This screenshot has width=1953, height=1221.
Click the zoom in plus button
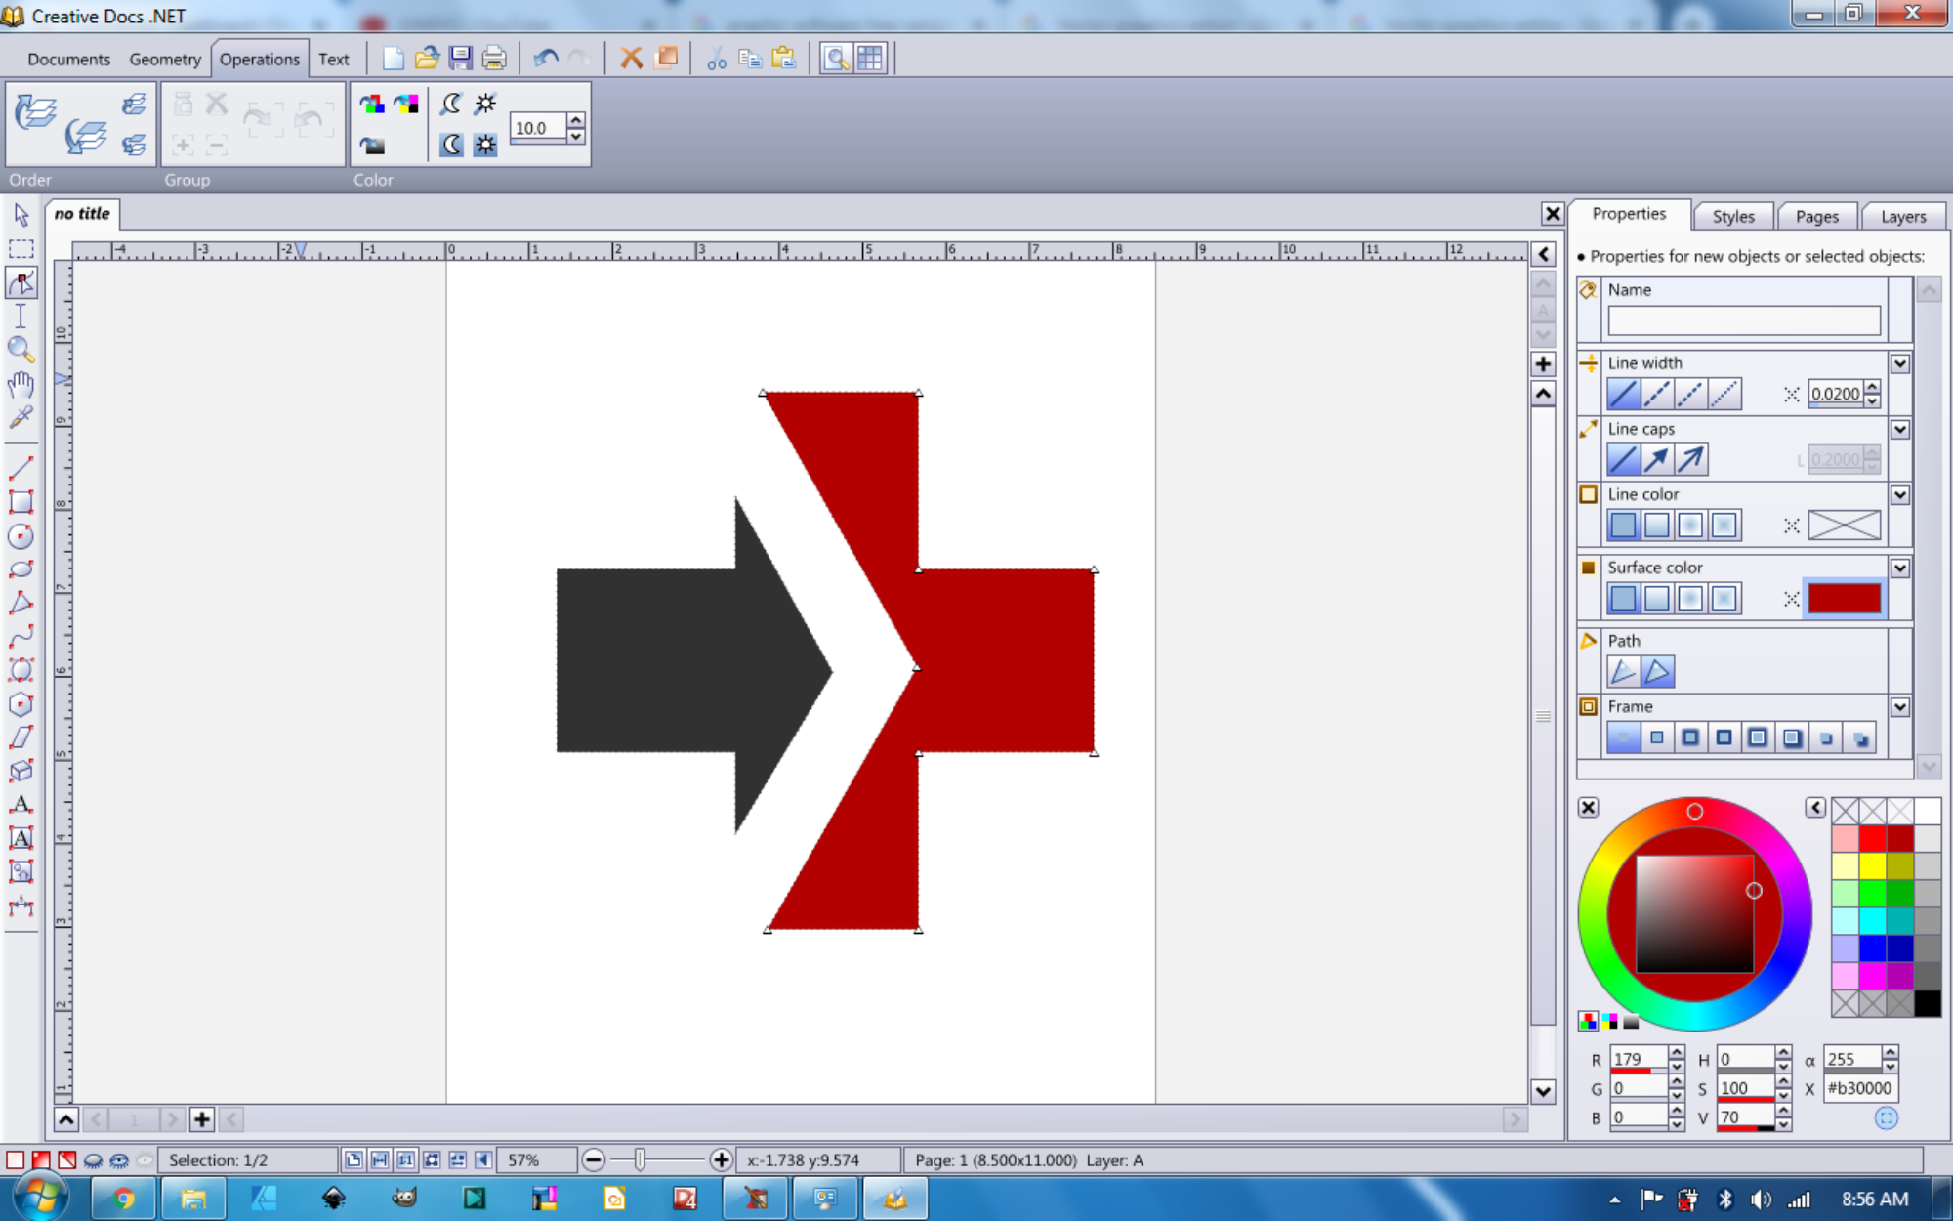coord(721,1160)
